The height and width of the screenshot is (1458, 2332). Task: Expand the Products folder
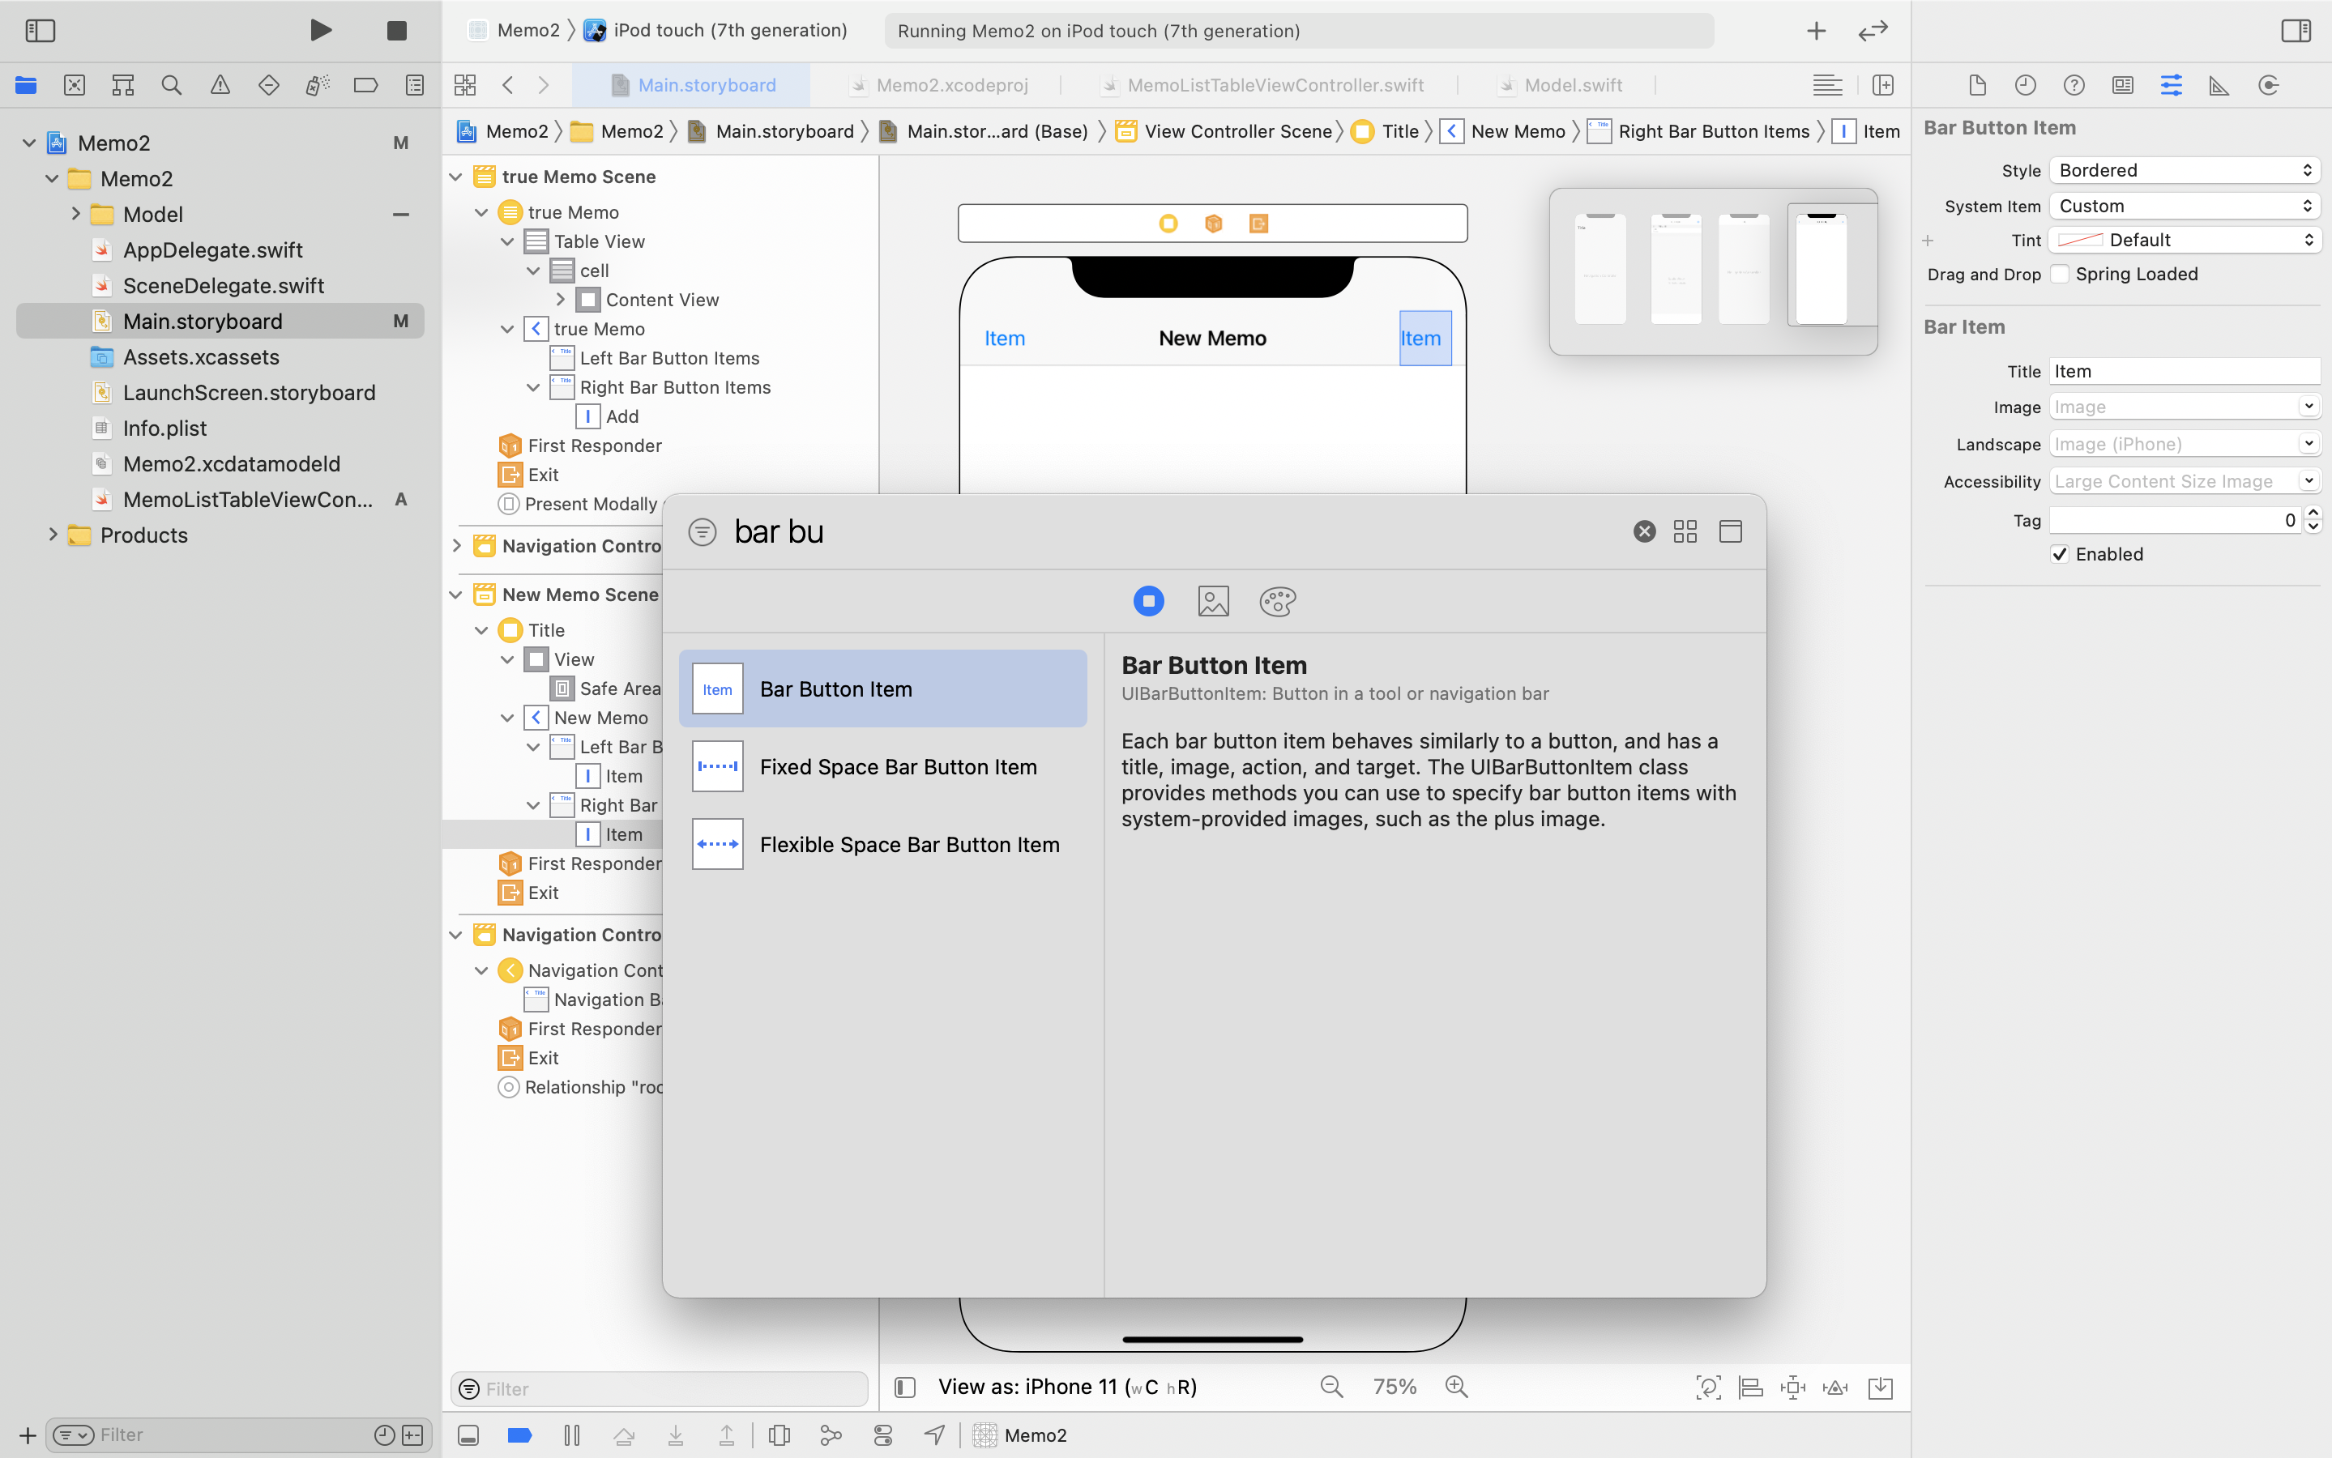coord(53,535)
